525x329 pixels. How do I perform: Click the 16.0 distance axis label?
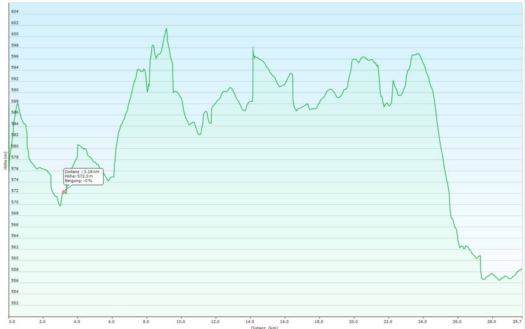coord(284,322)
